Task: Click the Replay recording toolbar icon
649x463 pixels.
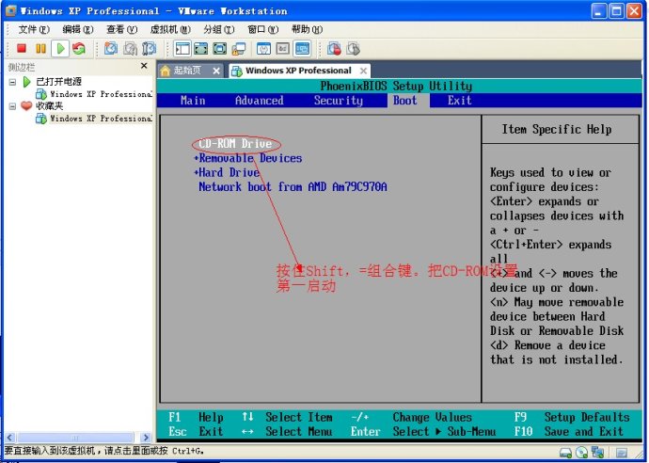Action: point(353,48)
